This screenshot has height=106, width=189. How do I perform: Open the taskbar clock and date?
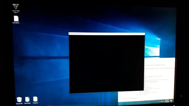click(167, 101)
